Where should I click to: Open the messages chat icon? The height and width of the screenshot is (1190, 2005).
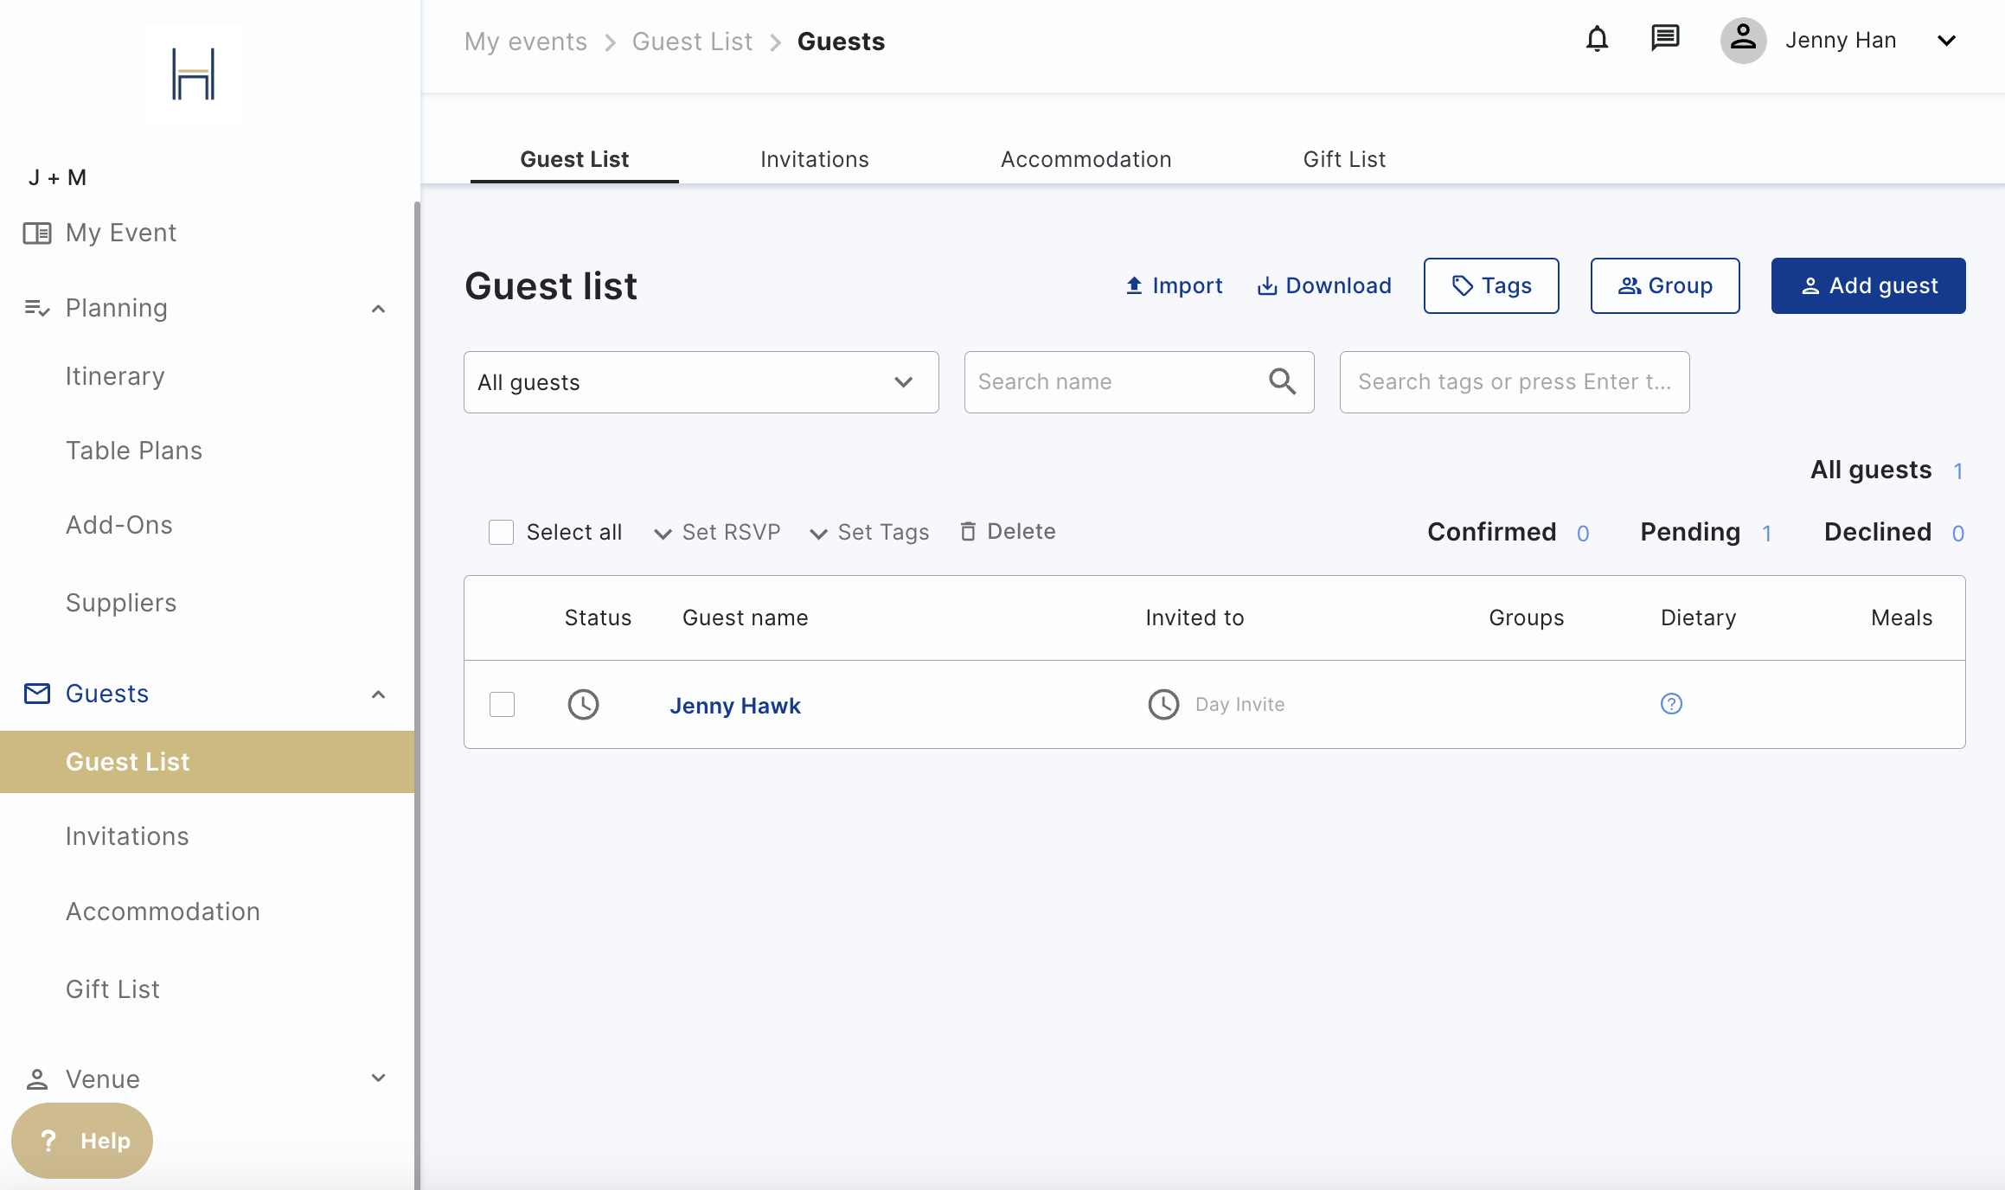[1664, 39]
